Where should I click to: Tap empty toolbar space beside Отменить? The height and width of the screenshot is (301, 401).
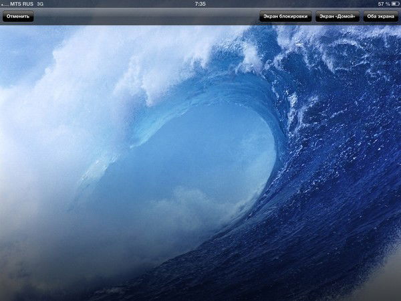(134, 17)
